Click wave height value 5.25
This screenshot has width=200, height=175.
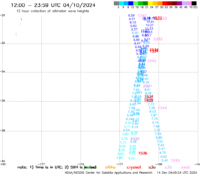tap(122, 150)
